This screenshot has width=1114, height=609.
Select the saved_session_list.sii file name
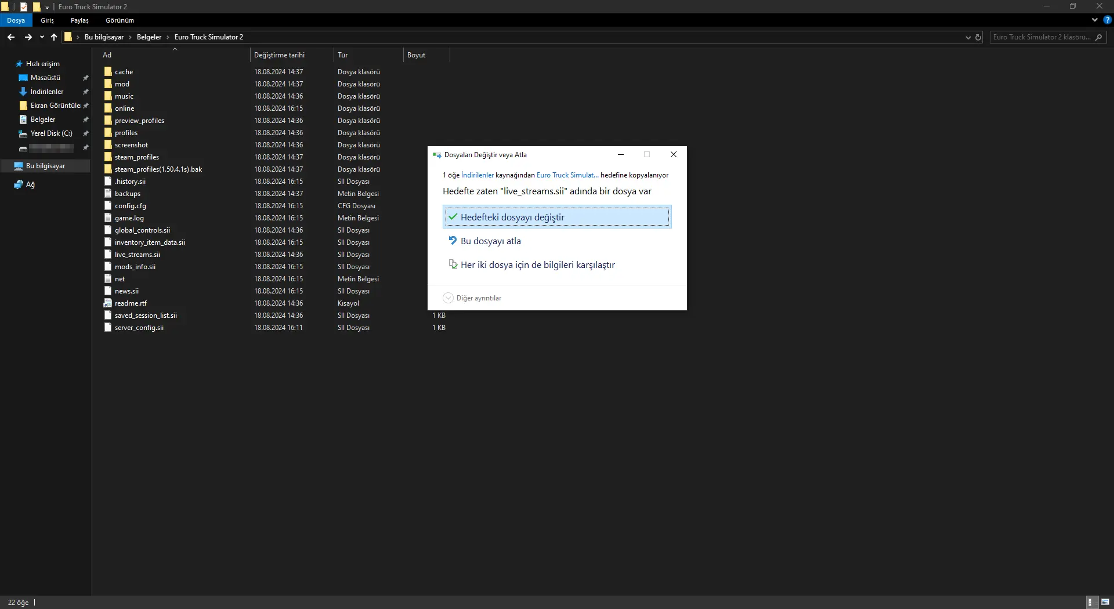point(146,316)
